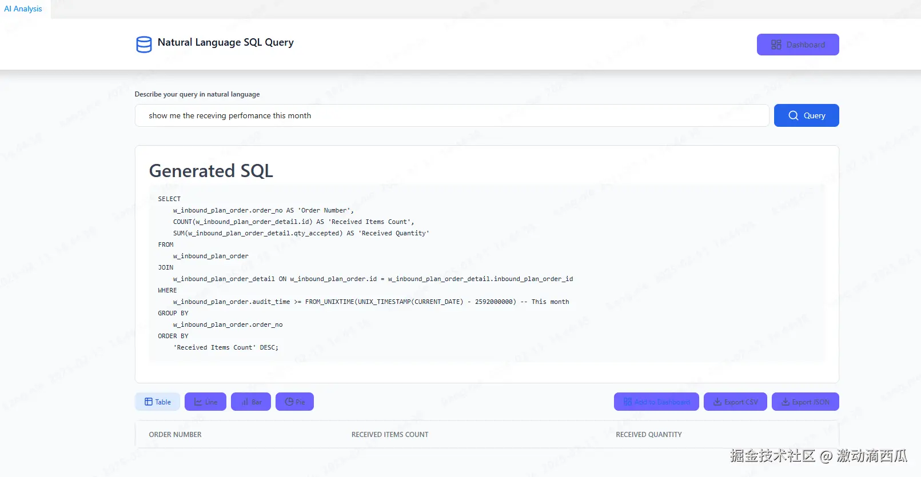Switch results to Table view

point(157,402)
